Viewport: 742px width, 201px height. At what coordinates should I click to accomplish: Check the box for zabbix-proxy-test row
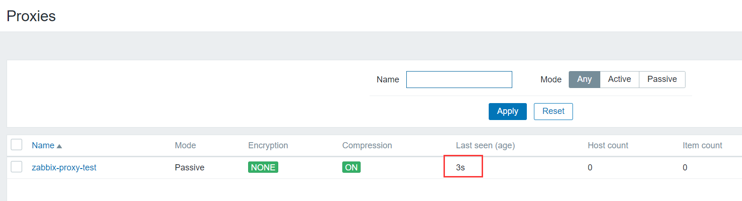click(16, 167)
